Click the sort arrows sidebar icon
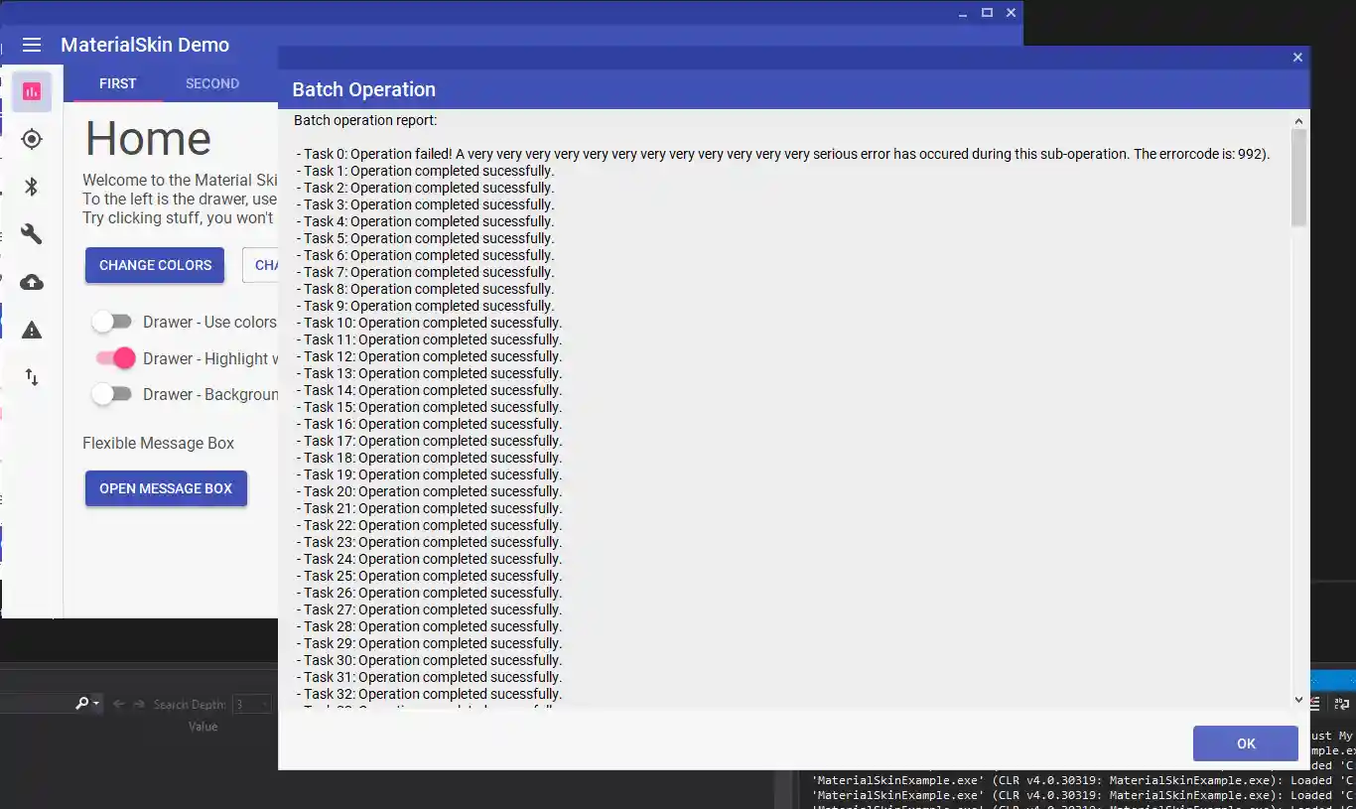This screenshot has width=1356, height=809. point(31,376)
